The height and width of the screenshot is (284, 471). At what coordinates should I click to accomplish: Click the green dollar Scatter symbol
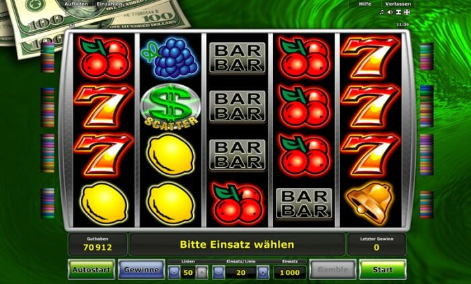(170, 107)
